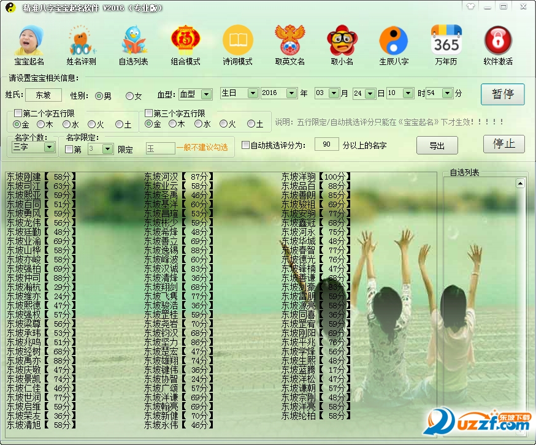Select name 东坡刚建 58分

click(x=41, y=177)
